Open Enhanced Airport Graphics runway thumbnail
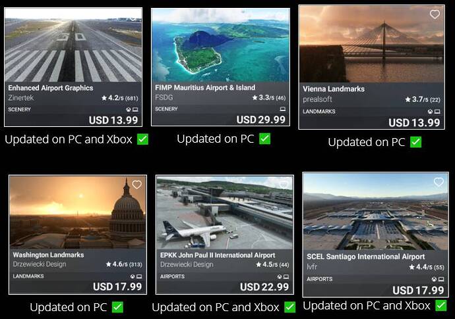The image size is (455, 319). pyautogui.click(x=73, y=45)
